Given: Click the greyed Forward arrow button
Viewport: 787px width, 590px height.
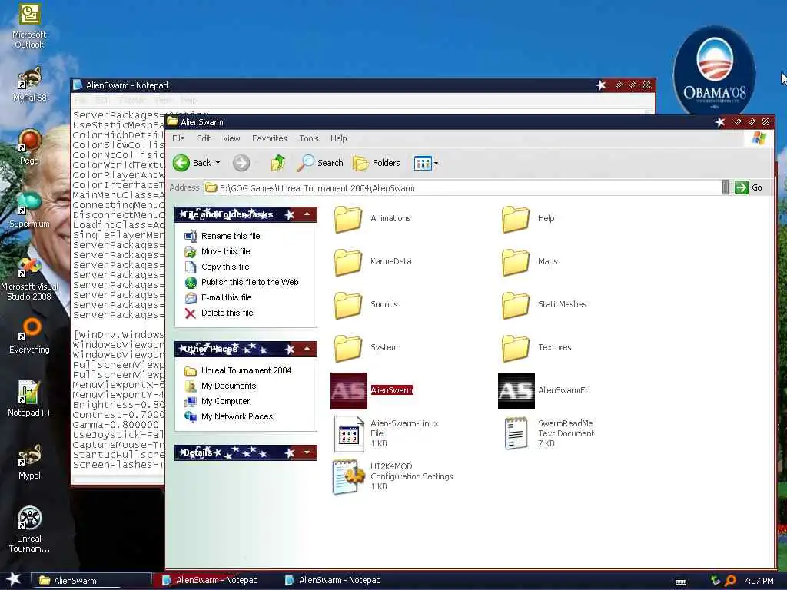Looking at the screenshot, I should 241,163.
